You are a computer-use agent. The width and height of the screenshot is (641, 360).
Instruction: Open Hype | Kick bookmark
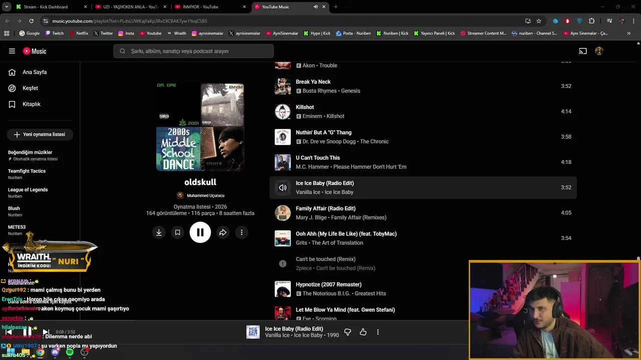(316, 33)
